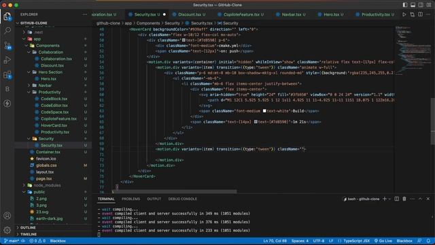This screenshot has height=245, width=435.
Task: Click the #7d8590 color swatch on line 50
Action: point(184,40)
